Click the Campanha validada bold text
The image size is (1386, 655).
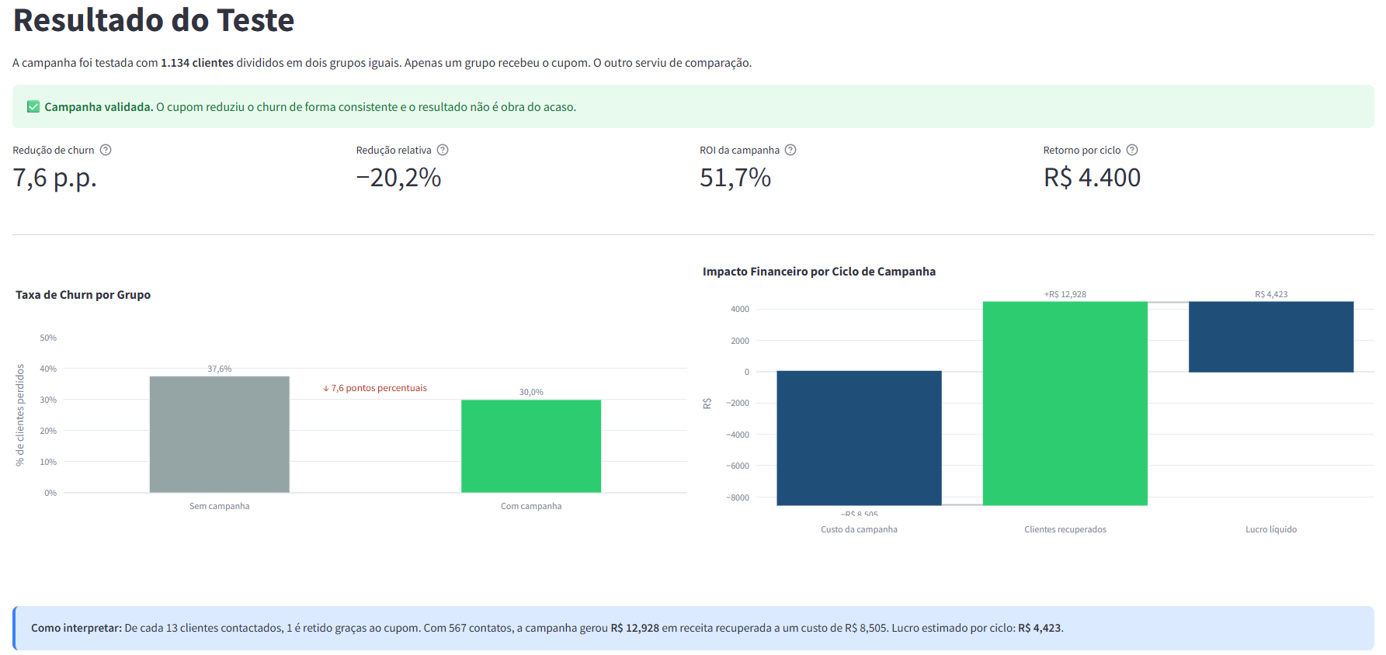[x=99, y=107]
